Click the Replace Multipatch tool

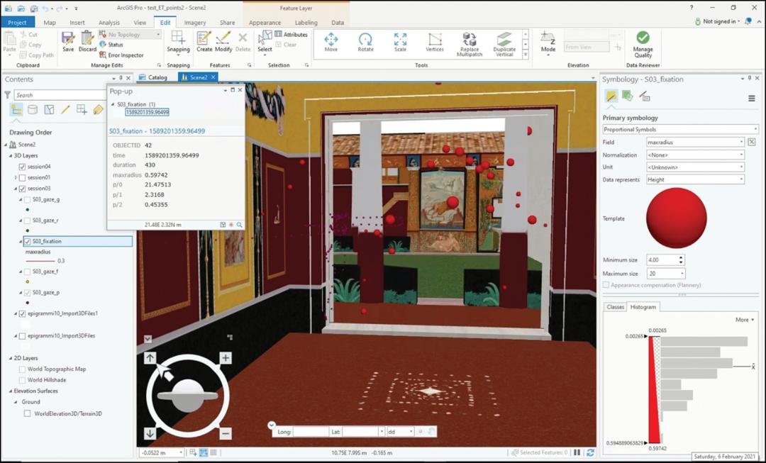(x=470, y=42)
